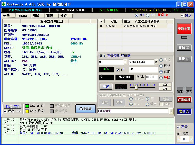195x145 pixels.
Task: Select the 校检 verify radio option
Action: pyautogui.click(x=161, y=66)
